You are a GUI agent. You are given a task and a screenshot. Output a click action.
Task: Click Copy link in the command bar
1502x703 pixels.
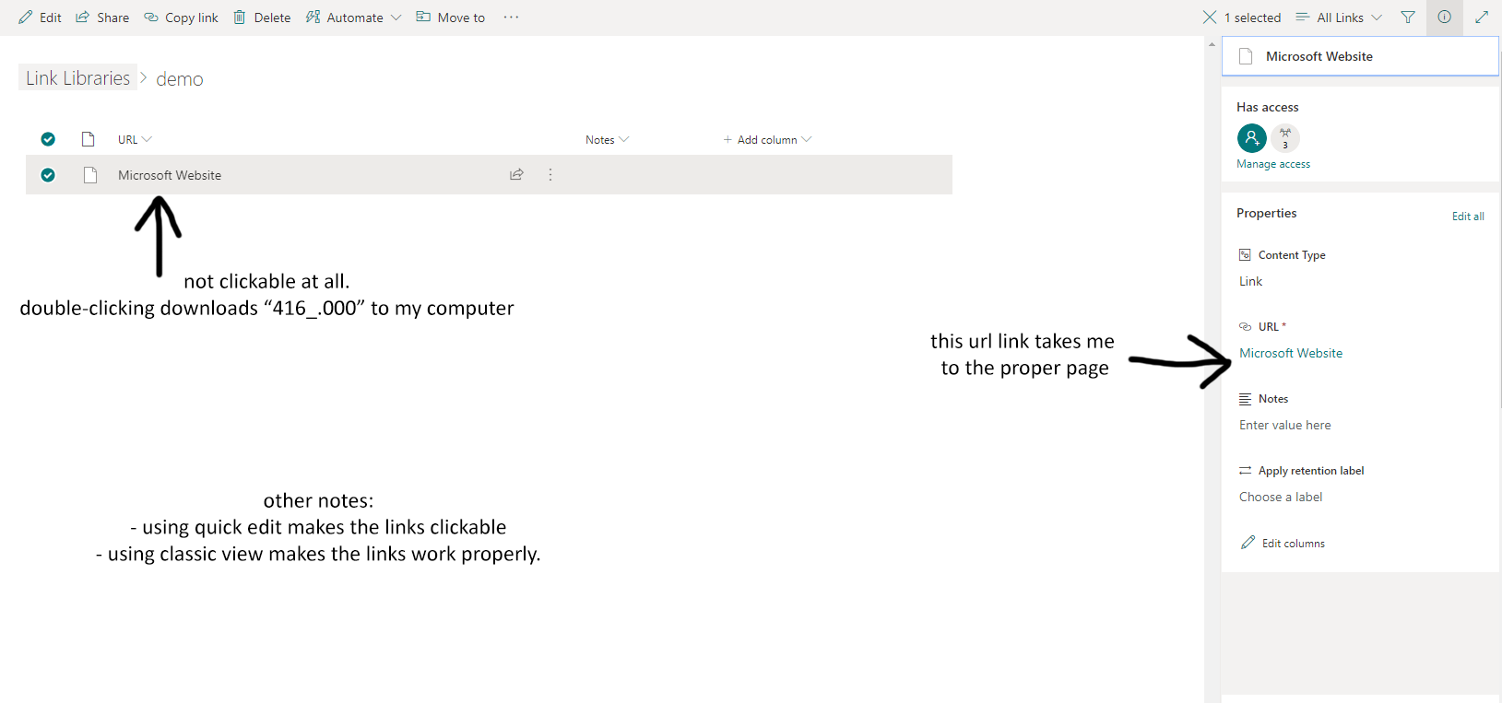[x=182, y=18]
